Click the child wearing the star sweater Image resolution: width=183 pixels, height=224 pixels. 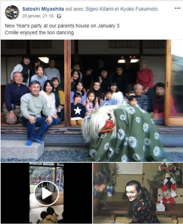tap(78, 108)
